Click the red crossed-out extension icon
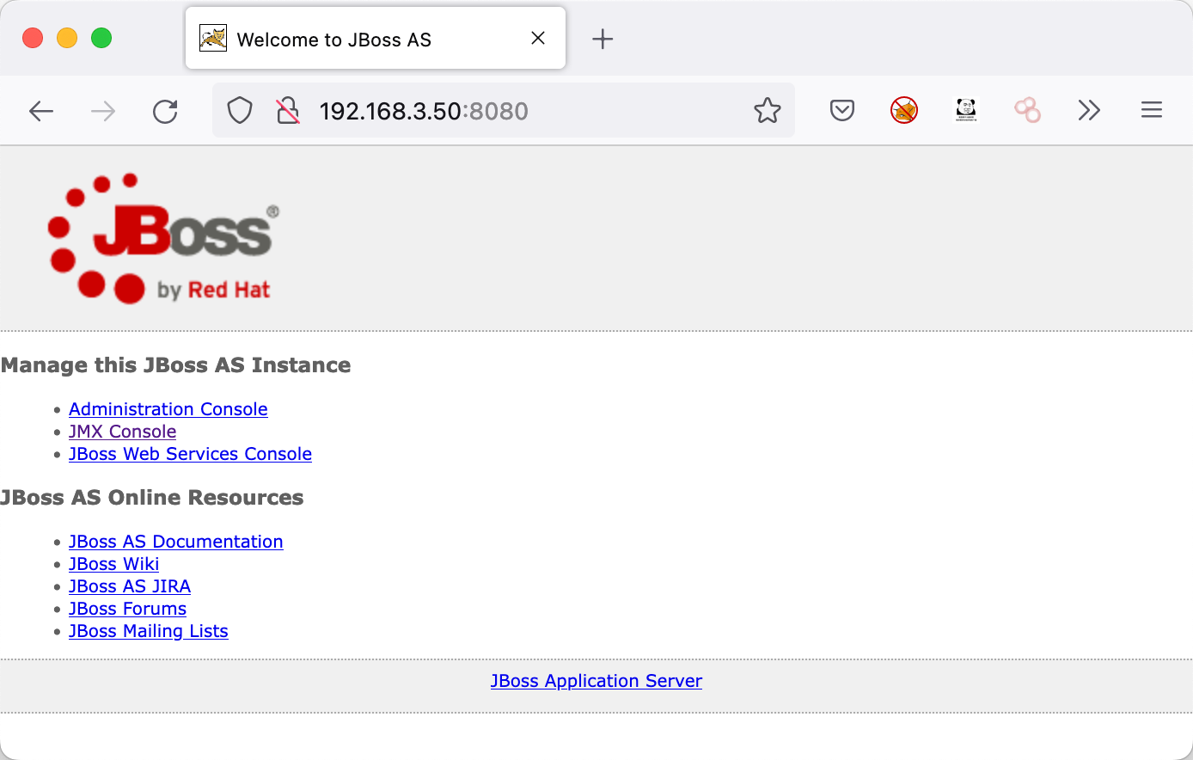This screenshot has height=760, width=1193. pyautogui.click(x=904, y=110)
